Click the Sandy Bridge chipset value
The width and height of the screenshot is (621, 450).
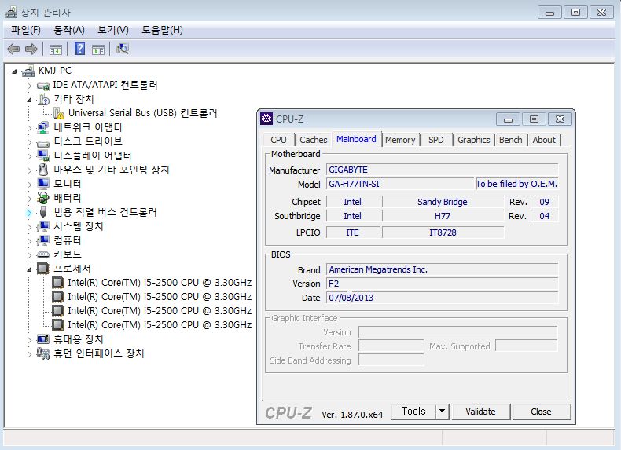tap(443, 202)
